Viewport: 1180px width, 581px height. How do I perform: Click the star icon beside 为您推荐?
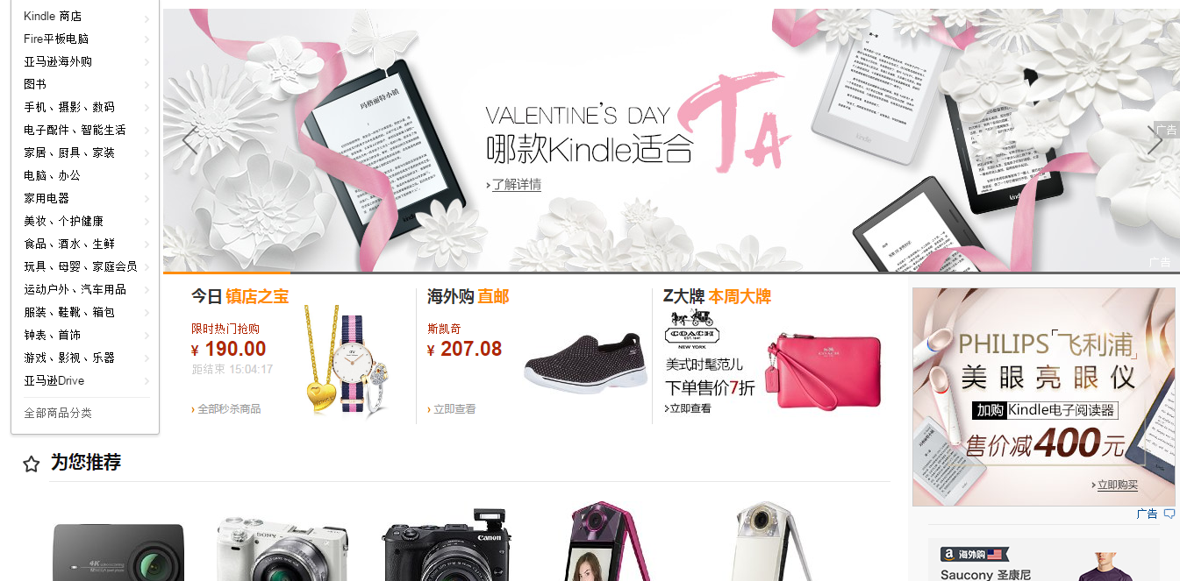coord(32,464)
